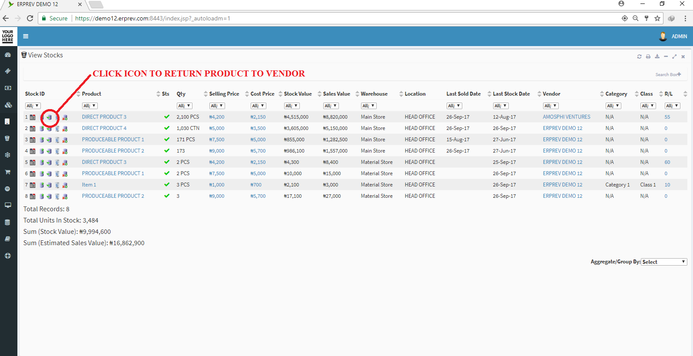Image resolution: width=693 pixels, height=356 pixels.
Task: Open the cubes icon in sidebar
Action: point(8,105)
